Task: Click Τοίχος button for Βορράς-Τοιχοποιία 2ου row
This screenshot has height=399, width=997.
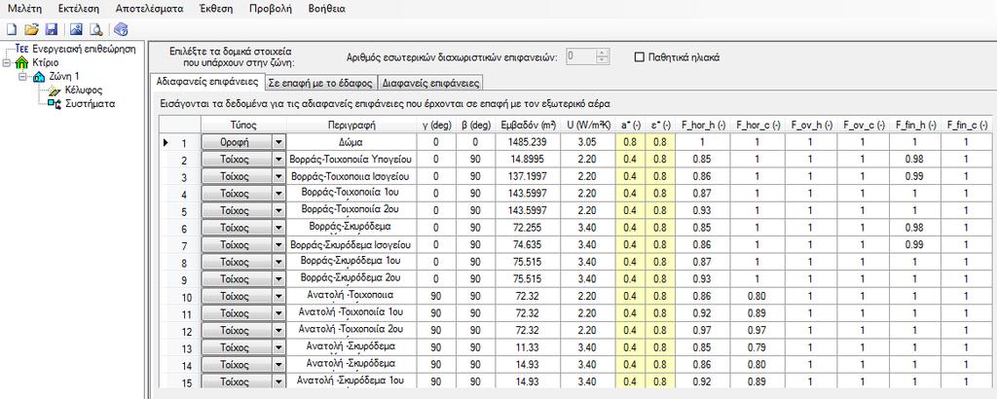Action: click(238, 211)
